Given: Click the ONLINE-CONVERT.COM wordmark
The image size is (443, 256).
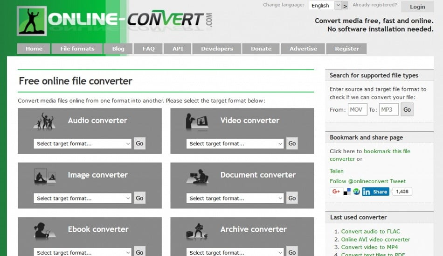Looking at the screenshot, I should click(130, 20).
